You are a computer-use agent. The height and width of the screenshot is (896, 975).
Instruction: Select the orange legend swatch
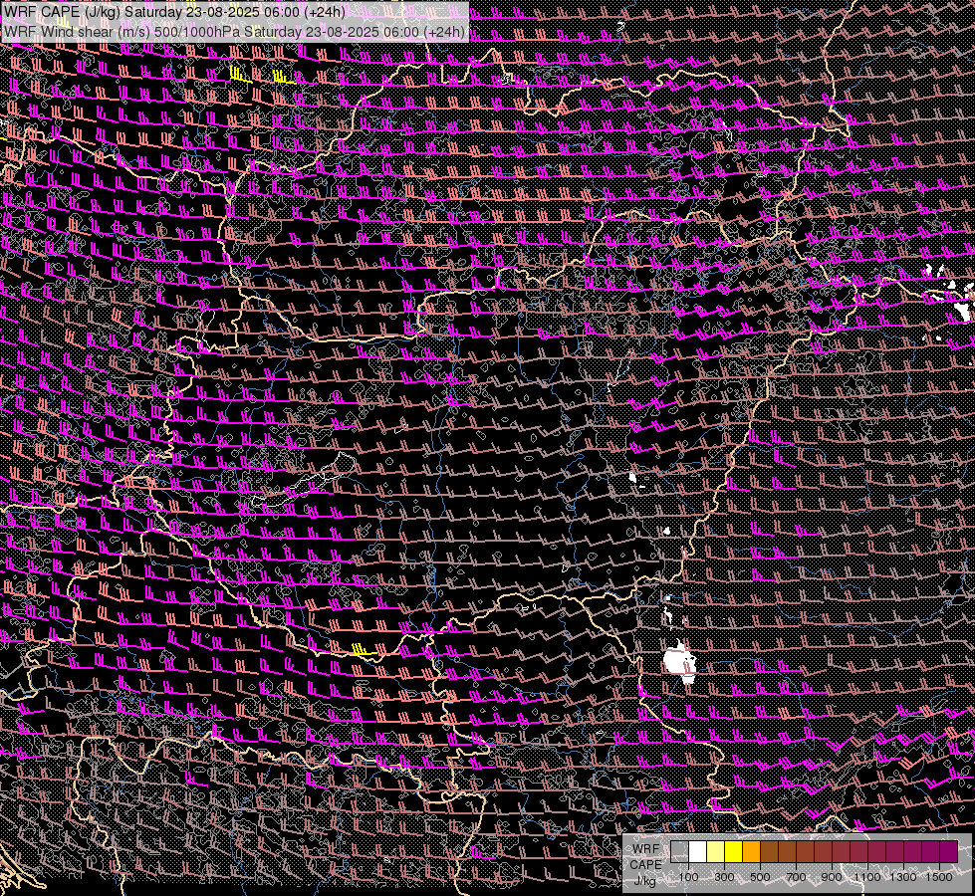point(751,851)
